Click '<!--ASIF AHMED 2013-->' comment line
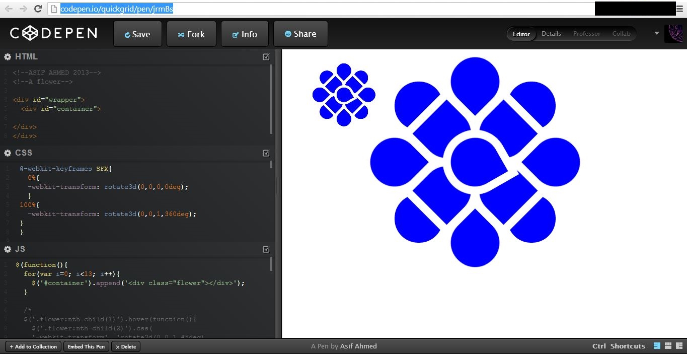Viewport: 687px width, 354px height. (57, 73)
